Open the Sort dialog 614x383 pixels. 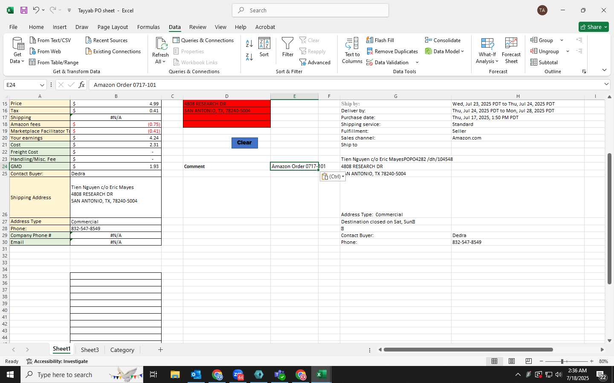pyautogui.click(x=264, y=47)
